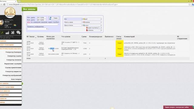
Task: Open Генератор попапов link
Action: point(14,60)
